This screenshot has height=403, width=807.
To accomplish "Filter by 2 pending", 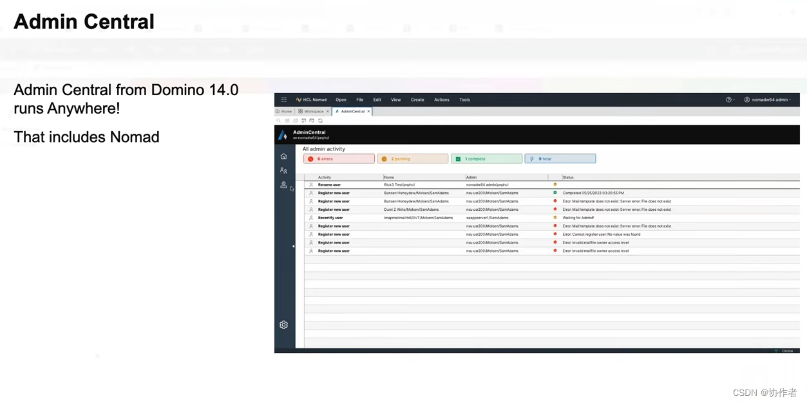I will pos(413,159).
